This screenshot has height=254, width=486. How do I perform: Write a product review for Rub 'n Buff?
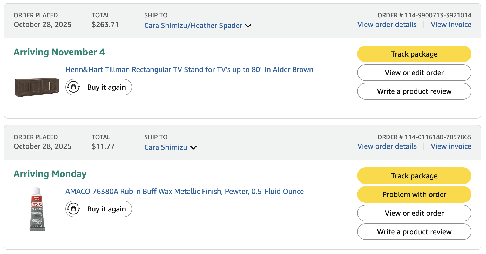tap(414, 232)
